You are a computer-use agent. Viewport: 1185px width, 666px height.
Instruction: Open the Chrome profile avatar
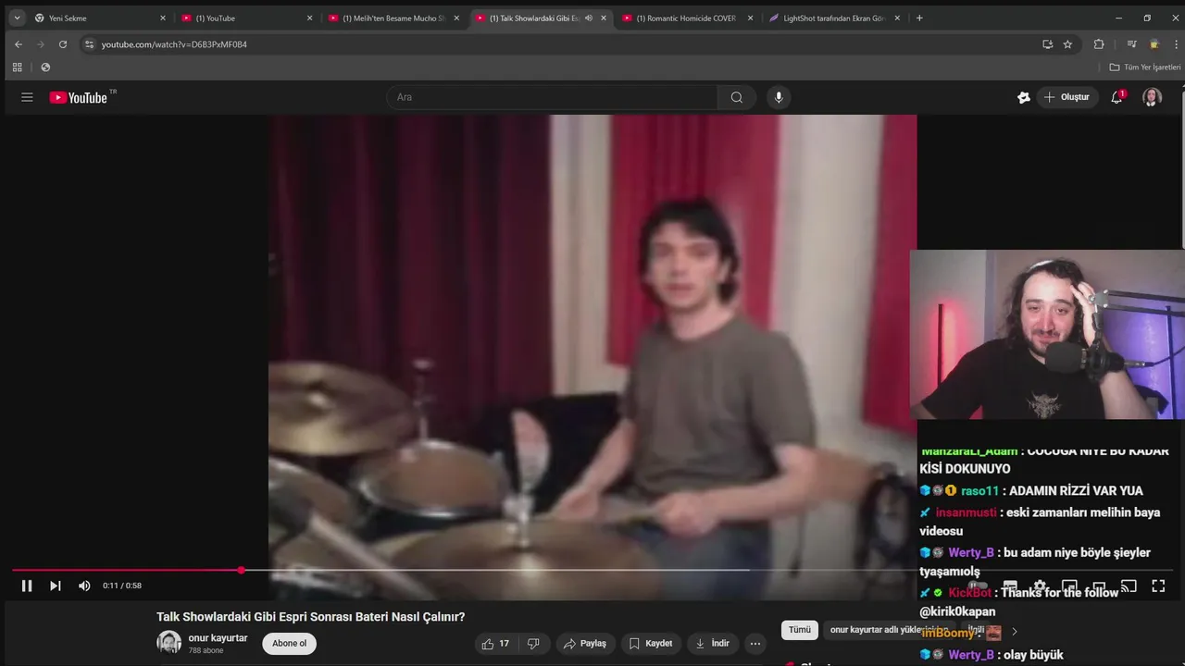(x=1154, y=43)
